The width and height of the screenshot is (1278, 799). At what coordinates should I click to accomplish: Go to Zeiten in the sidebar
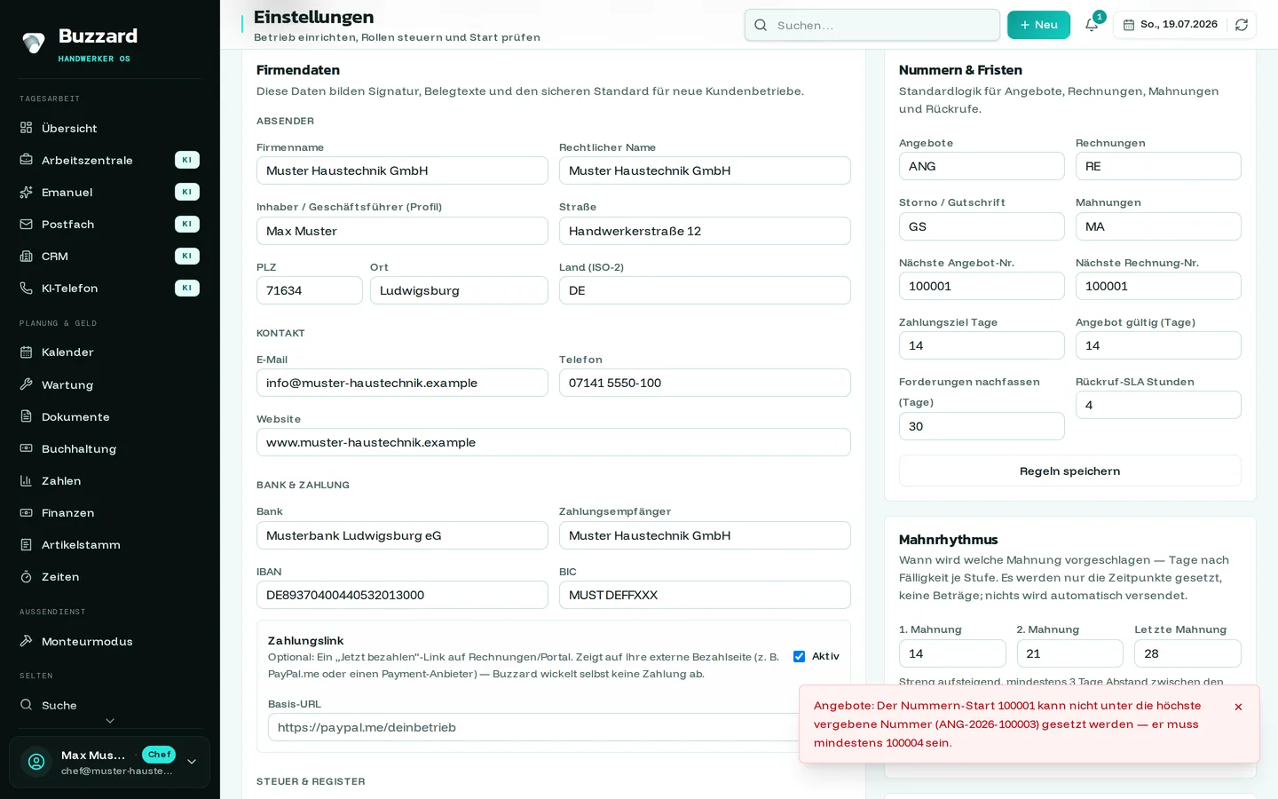point(110,576)
